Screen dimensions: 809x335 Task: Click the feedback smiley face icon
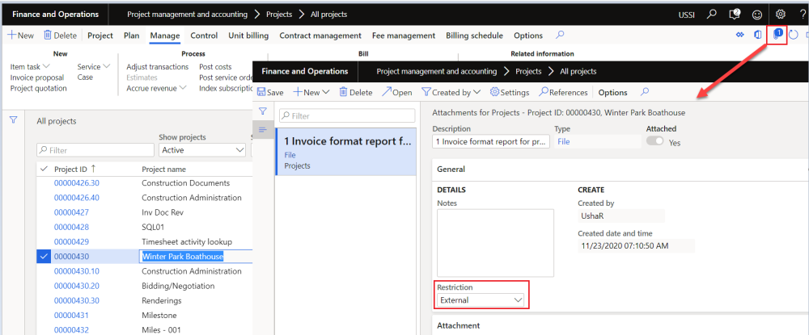(x=756, y=15)
